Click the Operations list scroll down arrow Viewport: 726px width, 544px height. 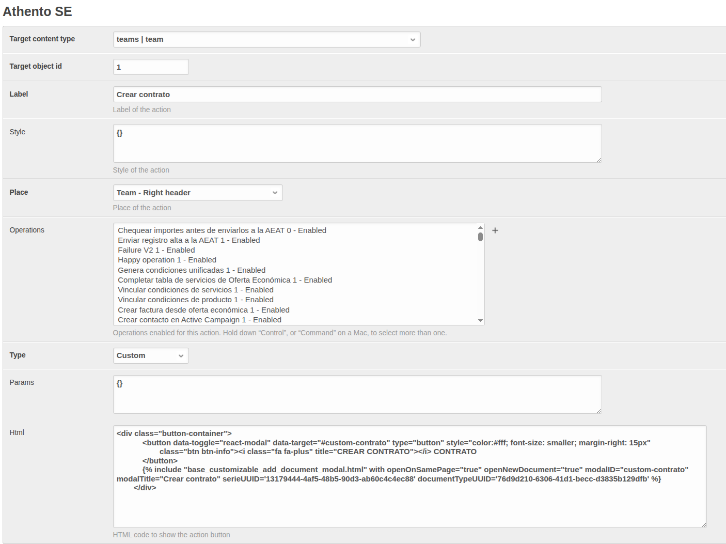click(480, 320)
